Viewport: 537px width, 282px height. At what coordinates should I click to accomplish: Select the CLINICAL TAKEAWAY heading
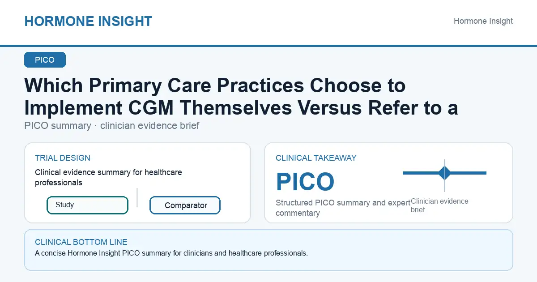point(316,158)
